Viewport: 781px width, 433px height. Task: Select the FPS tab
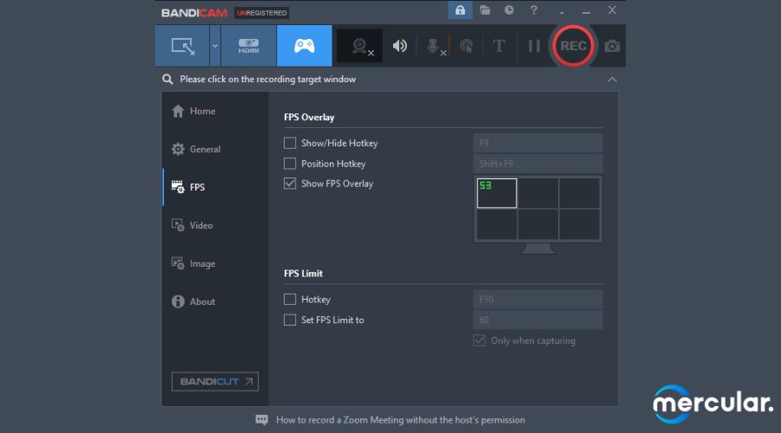point(215,187)
